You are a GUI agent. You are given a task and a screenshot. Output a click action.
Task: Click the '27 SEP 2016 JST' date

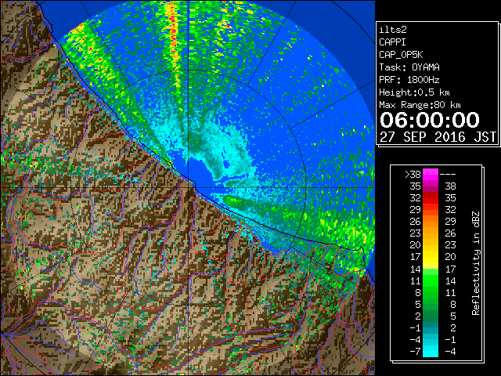pos(438,137)
